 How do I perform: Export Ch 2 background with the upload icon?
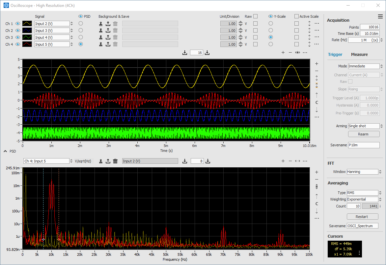point(108,30)
